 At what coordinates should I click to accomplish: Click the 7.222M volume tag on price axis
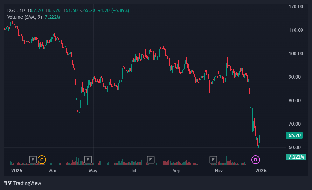tap(295, 157)
